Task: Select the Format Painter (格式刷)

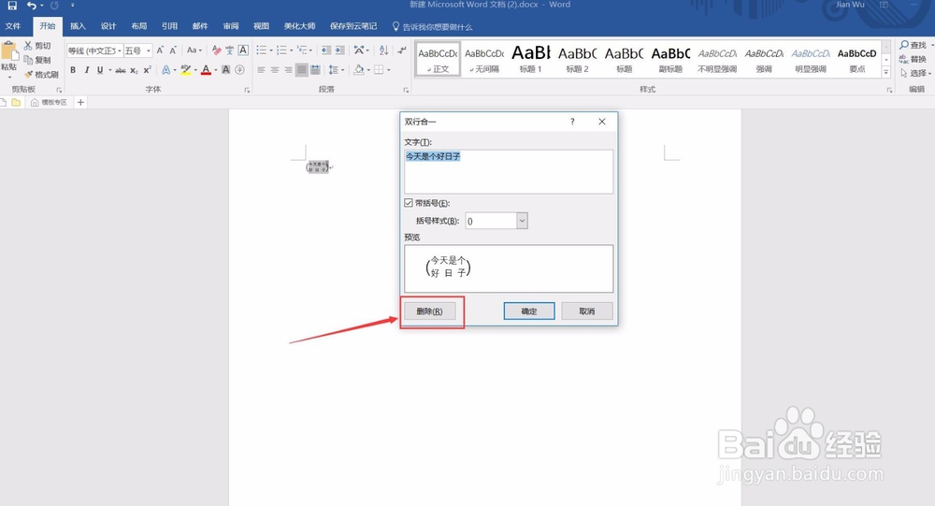Action: point(41,74)
